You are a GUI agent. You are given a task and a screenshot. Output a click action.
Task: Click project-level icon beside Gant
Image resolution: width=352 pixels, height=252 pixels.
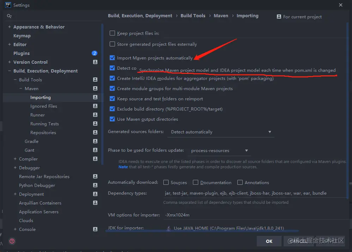click(95, 150)
